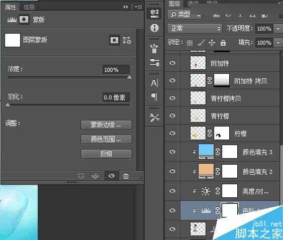Open the fill 填充 dropdown arrow
Screen dimensions: 283x240
278,43
